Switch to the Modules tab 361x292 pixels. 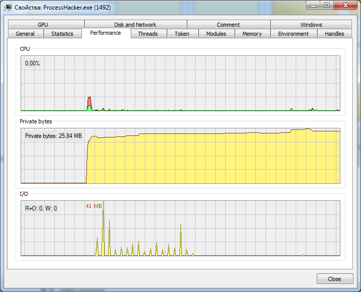(216, 34)
